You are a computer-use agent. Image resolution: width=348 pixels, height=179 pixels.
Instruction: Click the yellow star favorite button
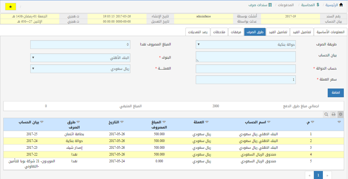pyautogui.click(x=11, y=6)
